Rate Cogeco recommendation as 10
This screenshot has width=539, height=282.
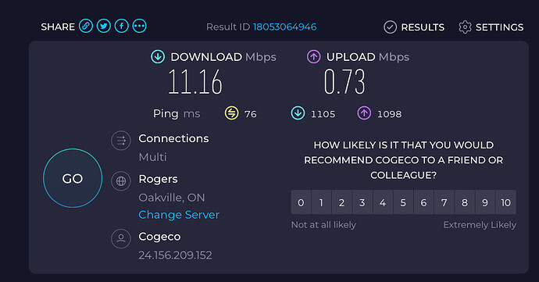(x=505, y=202)
